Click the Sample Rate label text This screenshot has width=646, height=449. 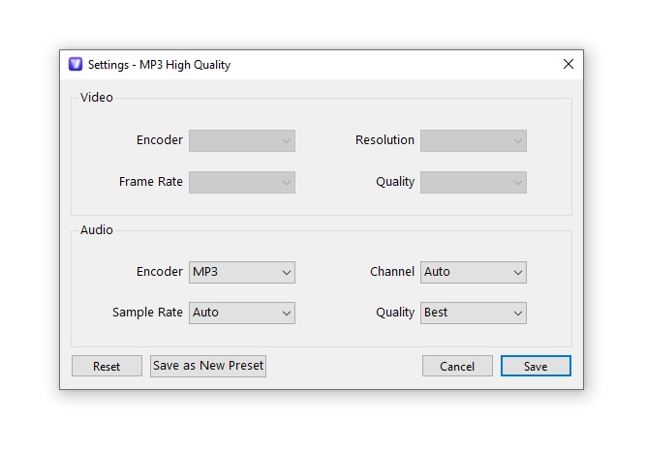click(x=147, y=313)
